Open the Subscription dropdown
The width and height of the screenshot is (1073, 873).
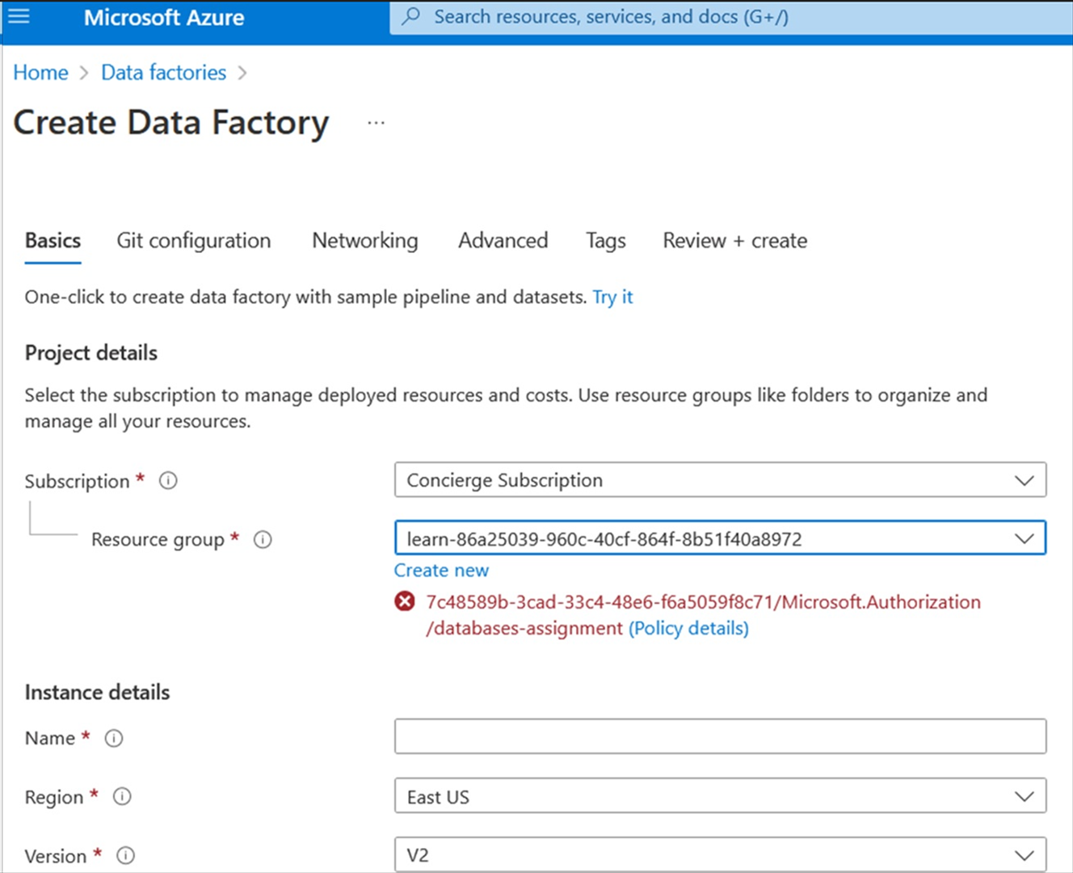(1025, 479)
